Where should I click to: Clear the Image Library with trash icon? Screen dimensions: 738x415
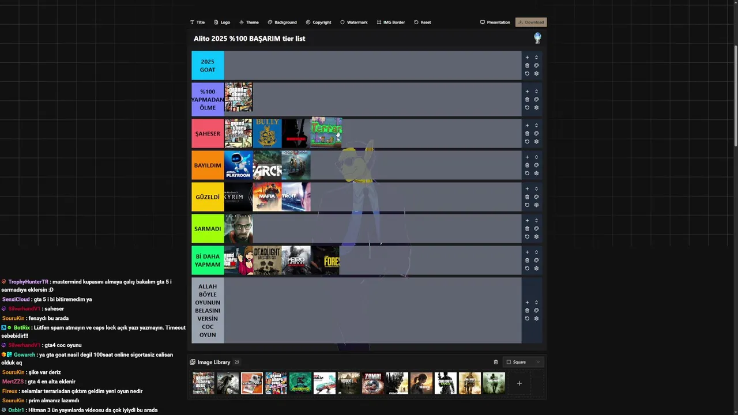[496, 362]
